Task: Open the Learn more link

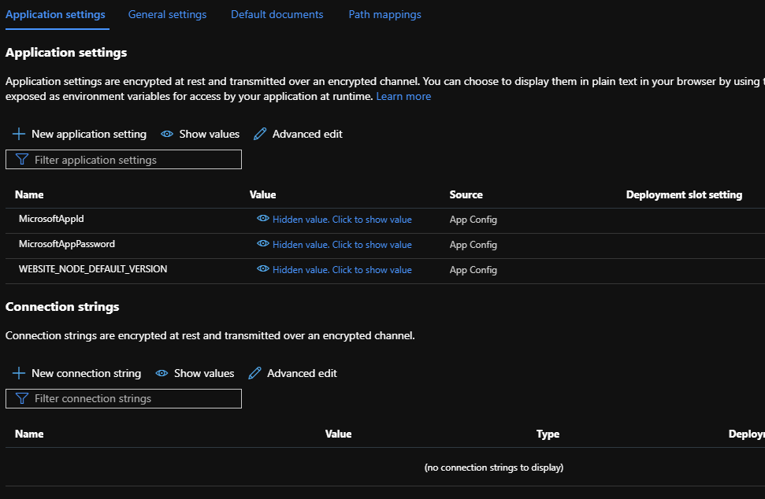Action: click(x=403, y=96)
